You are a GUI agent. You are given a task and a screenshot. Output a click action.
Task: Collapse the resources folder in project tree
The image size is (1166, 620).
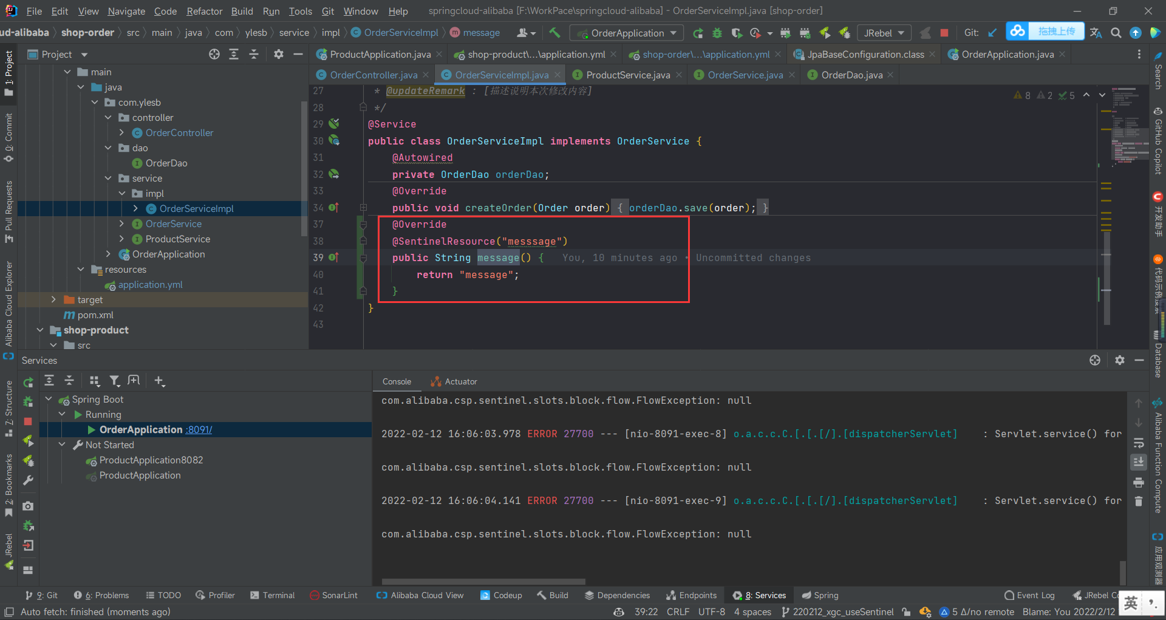pyautogui.click(x=81, y=269)
